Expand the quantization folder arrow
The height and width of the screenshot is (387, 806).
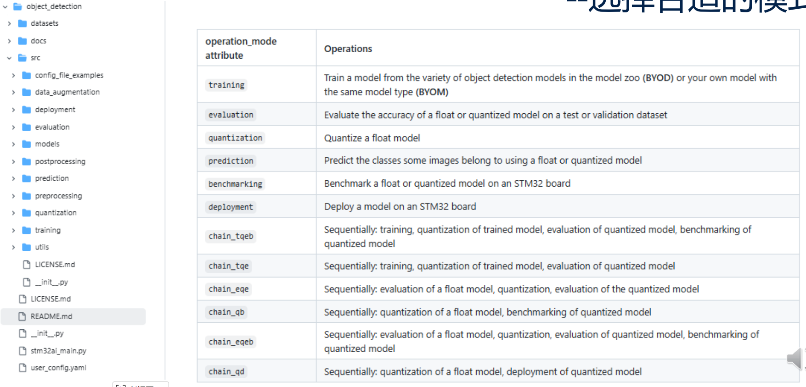[13, 213]
